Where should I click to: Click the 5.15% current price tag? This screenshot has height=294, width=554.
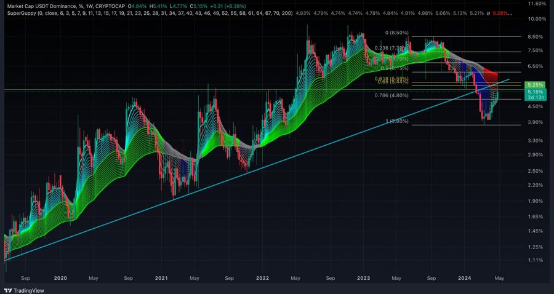(535, 92)
